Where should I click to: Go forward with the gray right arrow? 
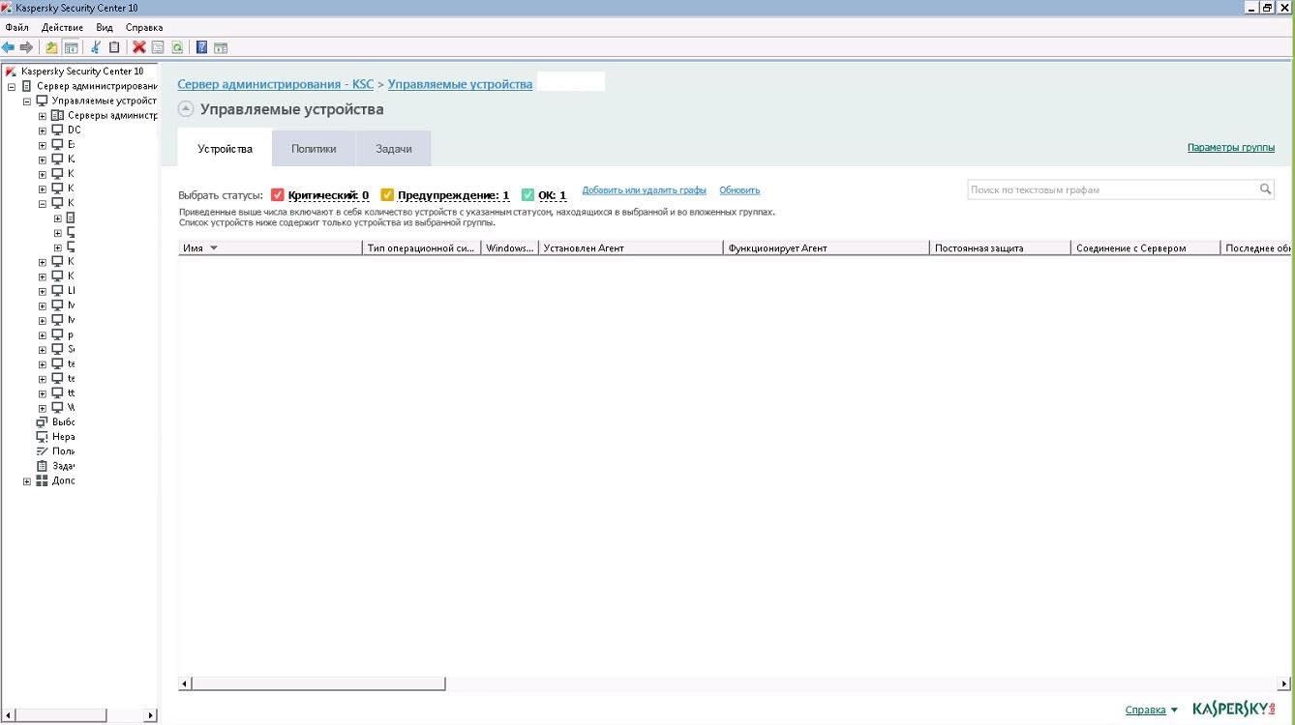26,46
